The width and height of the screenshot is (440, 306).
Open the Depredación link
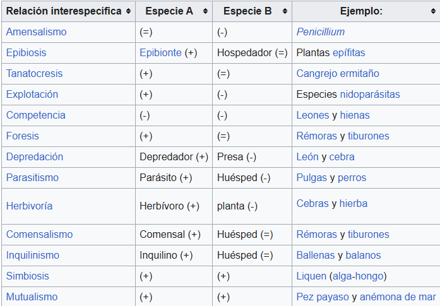coord(35,157)
